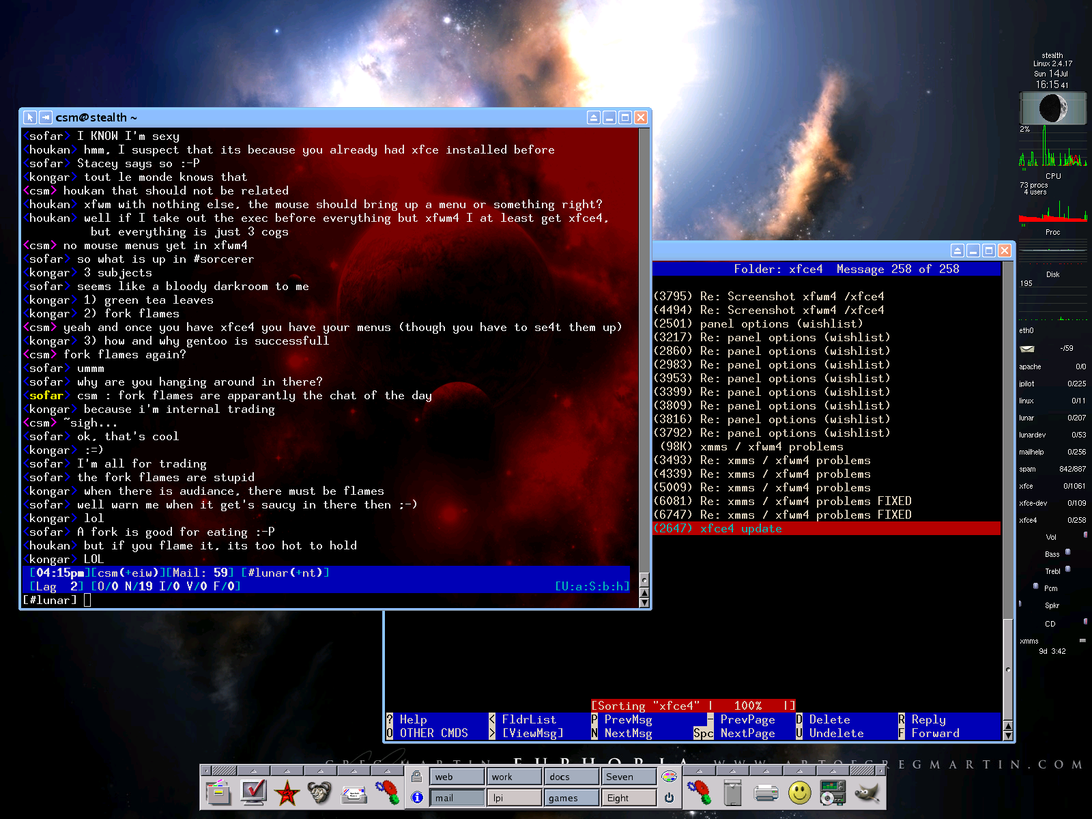Screen dimensions: 1092x819
Task: Activate the 'docs' workspace button
Action: pos(571,777)
